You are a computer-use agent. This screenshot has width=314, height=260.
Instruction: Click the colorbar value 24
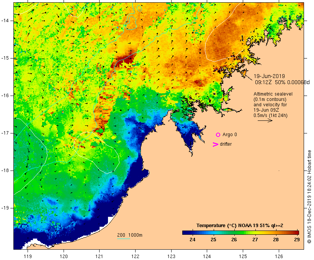[x=193, y=239]
